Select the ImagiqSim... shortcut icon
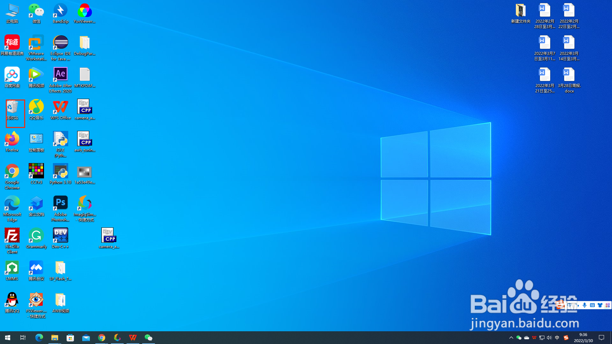Viewport: 612px width, 344px height. tap(85, 209)
